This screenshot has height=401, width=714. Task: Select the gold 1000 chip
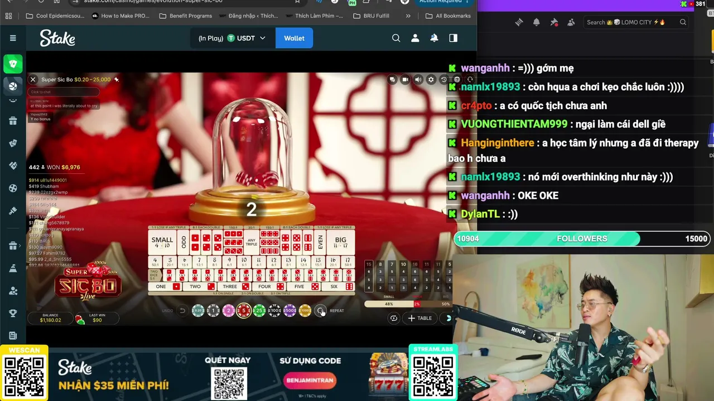[x=305, y=311]
